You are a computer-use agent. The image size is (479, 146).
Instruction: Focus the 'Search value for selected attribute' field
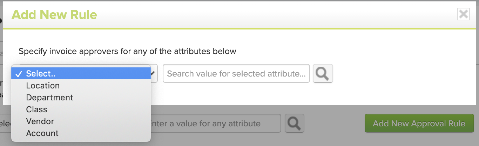pyautogui.click(x=236, y=73)
